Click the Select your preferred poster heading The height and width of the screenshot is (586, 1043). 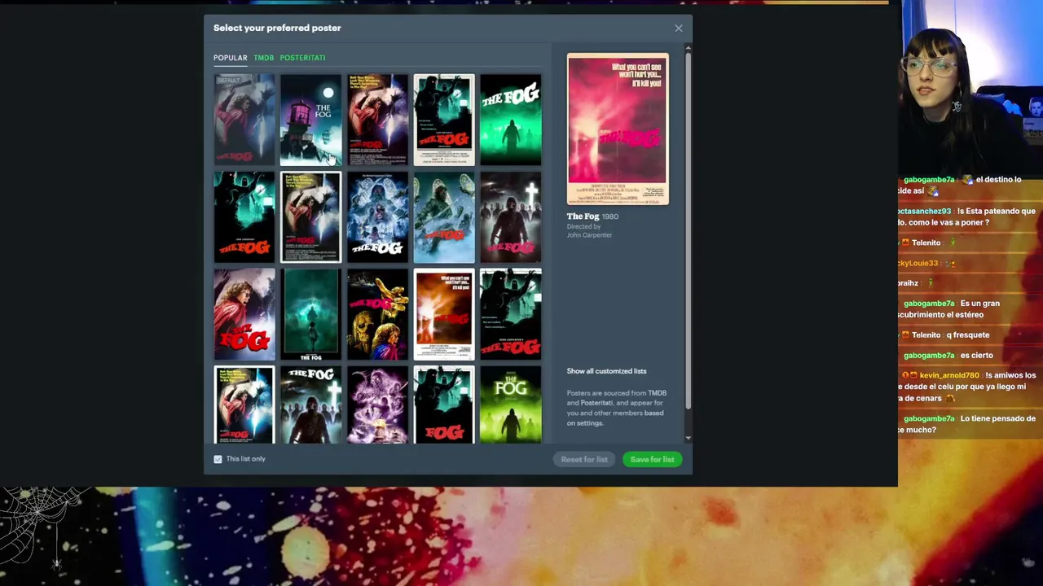click(277, 28)
